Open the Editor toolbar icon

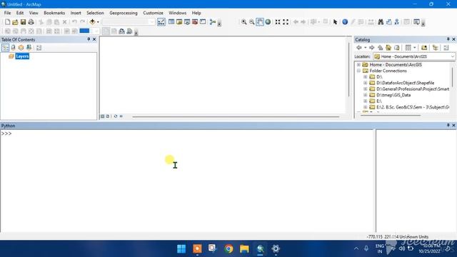point(161,22)
